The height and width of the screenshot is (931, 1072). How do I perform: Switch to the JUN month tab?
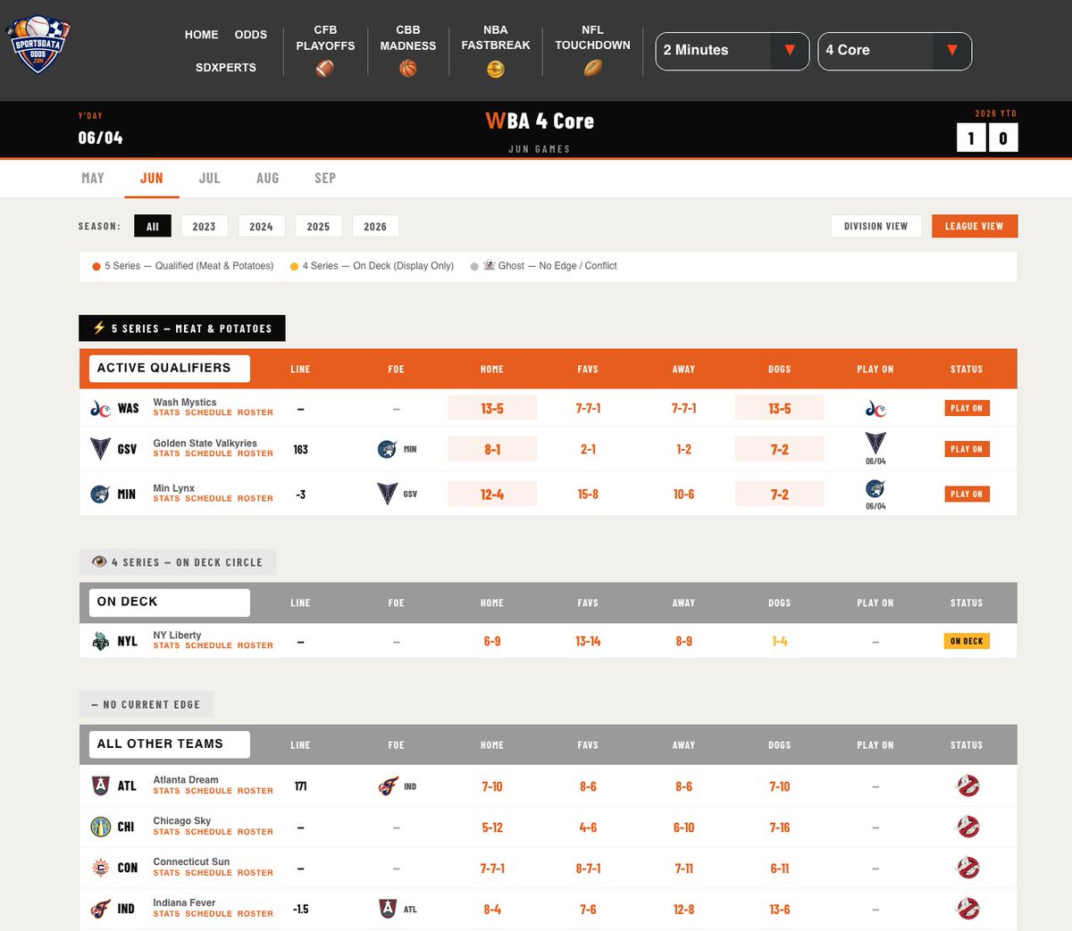152,179
